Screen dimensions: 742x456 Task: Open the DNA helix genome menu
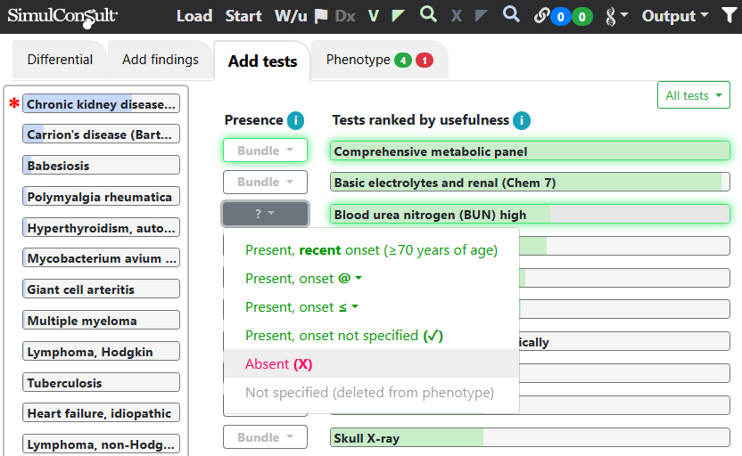[x=616, y=17]
